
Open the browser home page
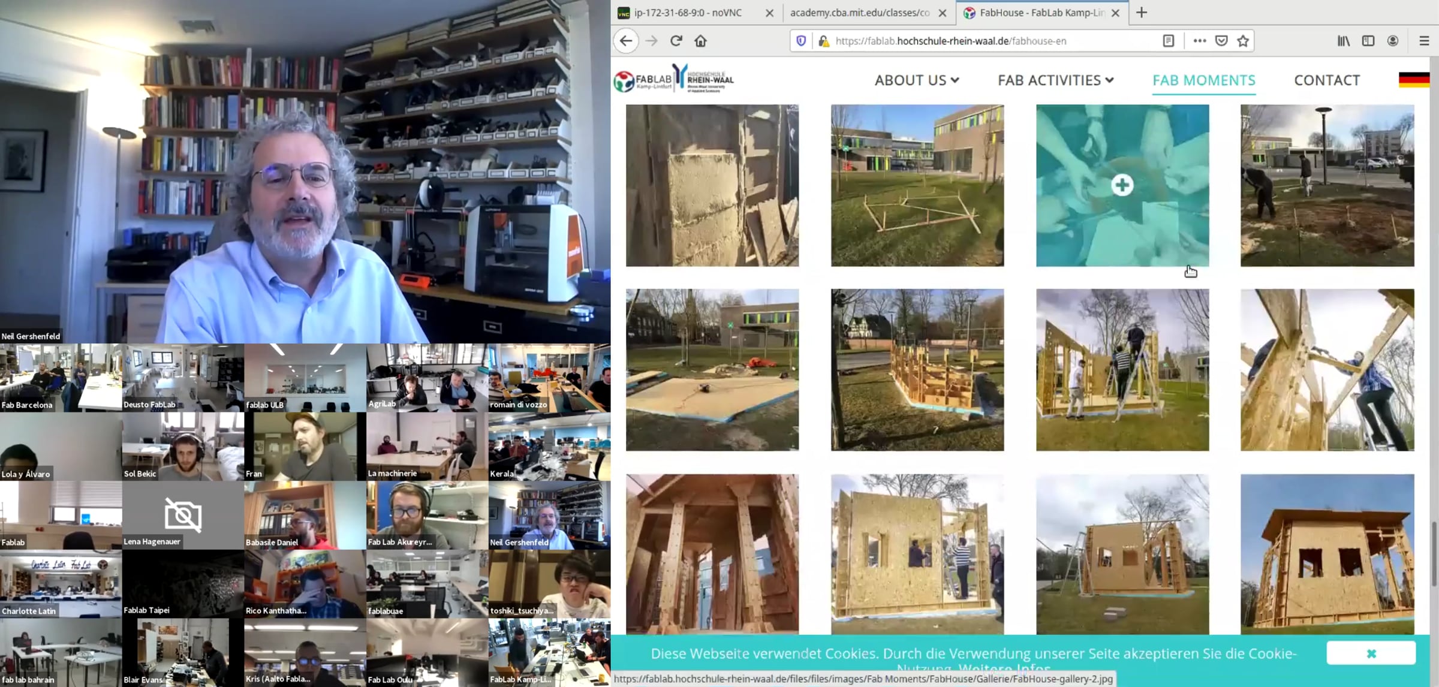(700, 41)
